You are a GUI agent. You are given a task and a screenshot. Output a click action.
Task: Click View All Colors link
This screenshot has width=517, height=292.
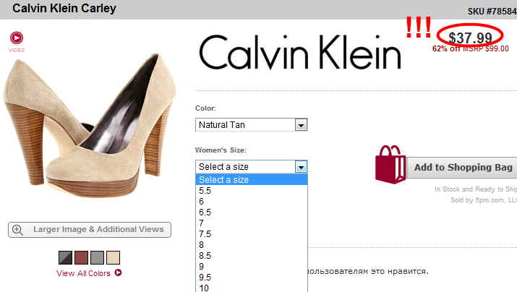pos(83,273)
